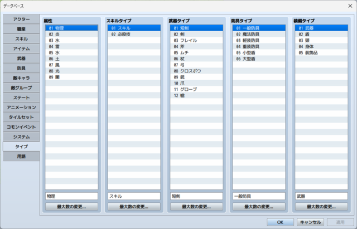Change maximum count for 防具タイプ list
The width and height of the screenshot is (357, 229).
pyautogui.click(x=259, y=207)
